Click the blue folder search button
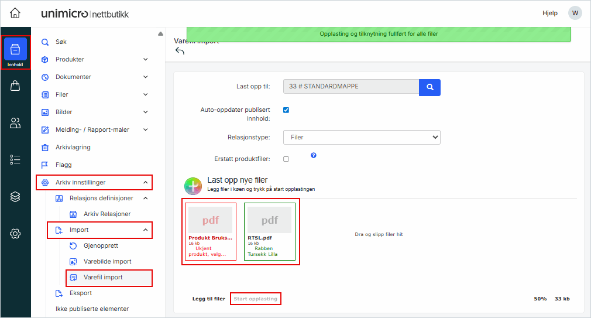591x318 pixels. tap(429, 87)
